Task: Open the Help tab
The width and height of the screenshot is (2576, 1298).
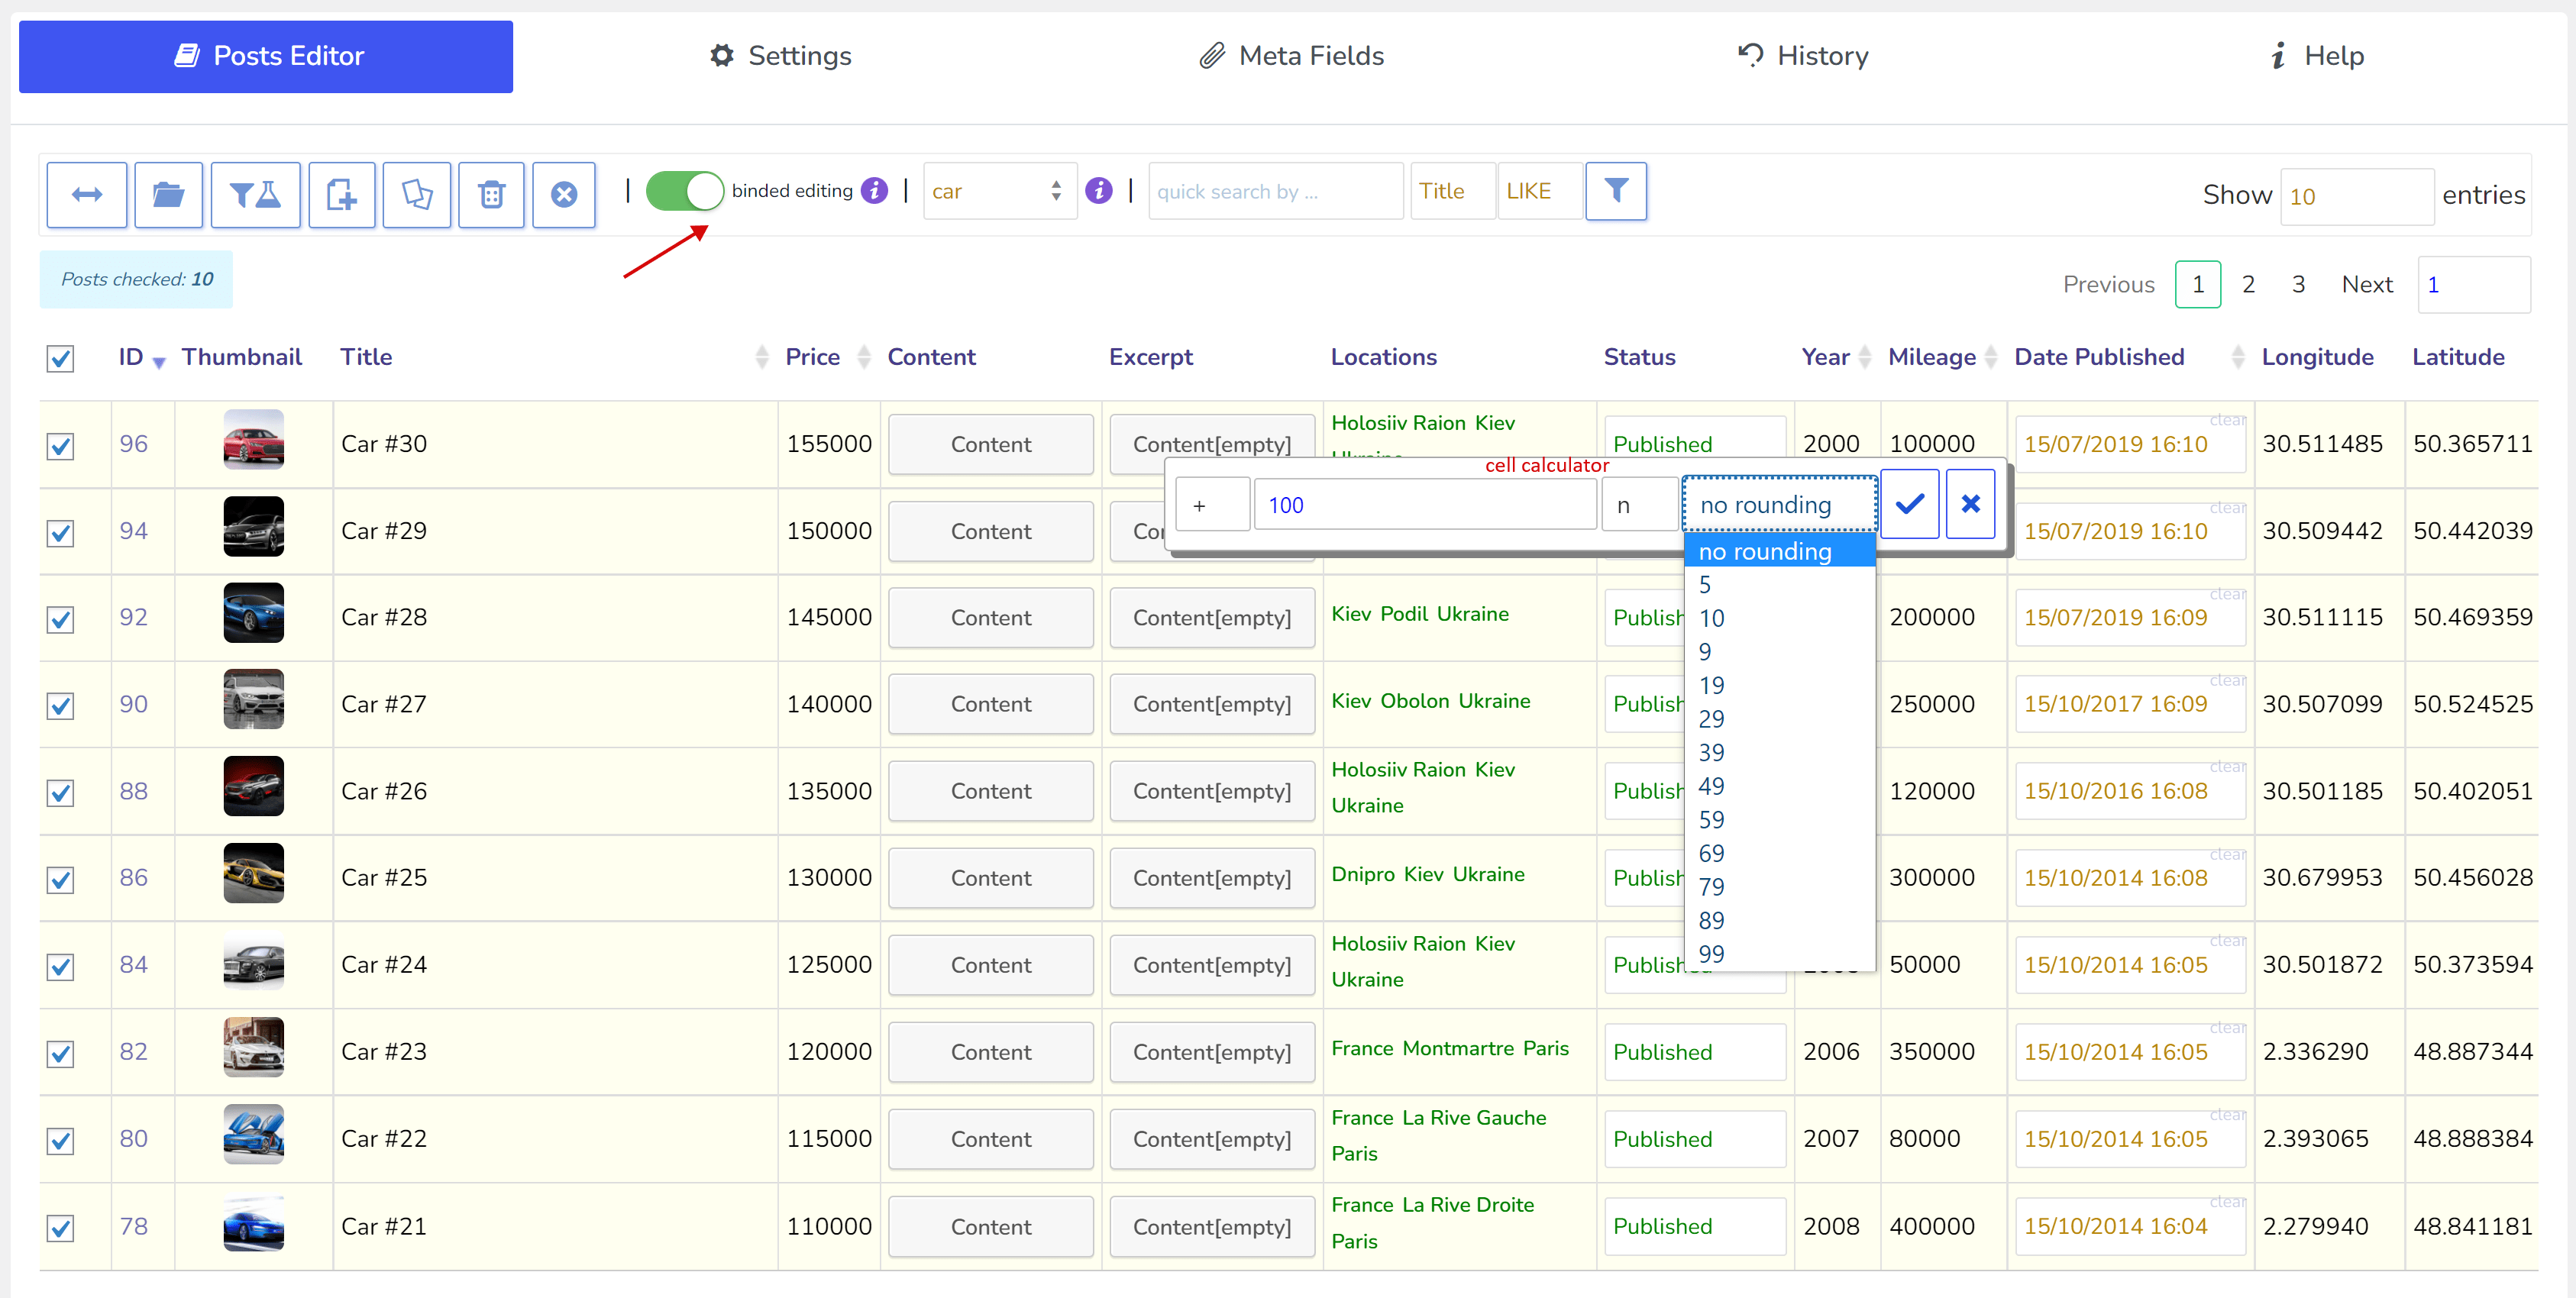Action: [2317, 56]
